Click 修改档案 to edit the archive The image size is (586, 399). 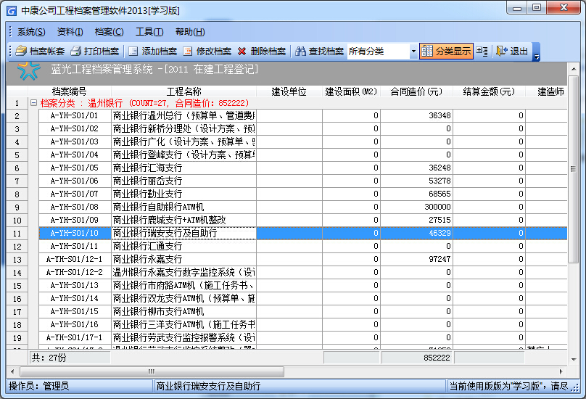pos(207,52)
